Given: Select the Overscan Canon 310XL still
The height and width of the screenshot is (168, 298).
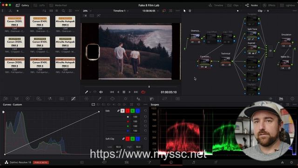Looking at the screenshot, I should 14,21.
